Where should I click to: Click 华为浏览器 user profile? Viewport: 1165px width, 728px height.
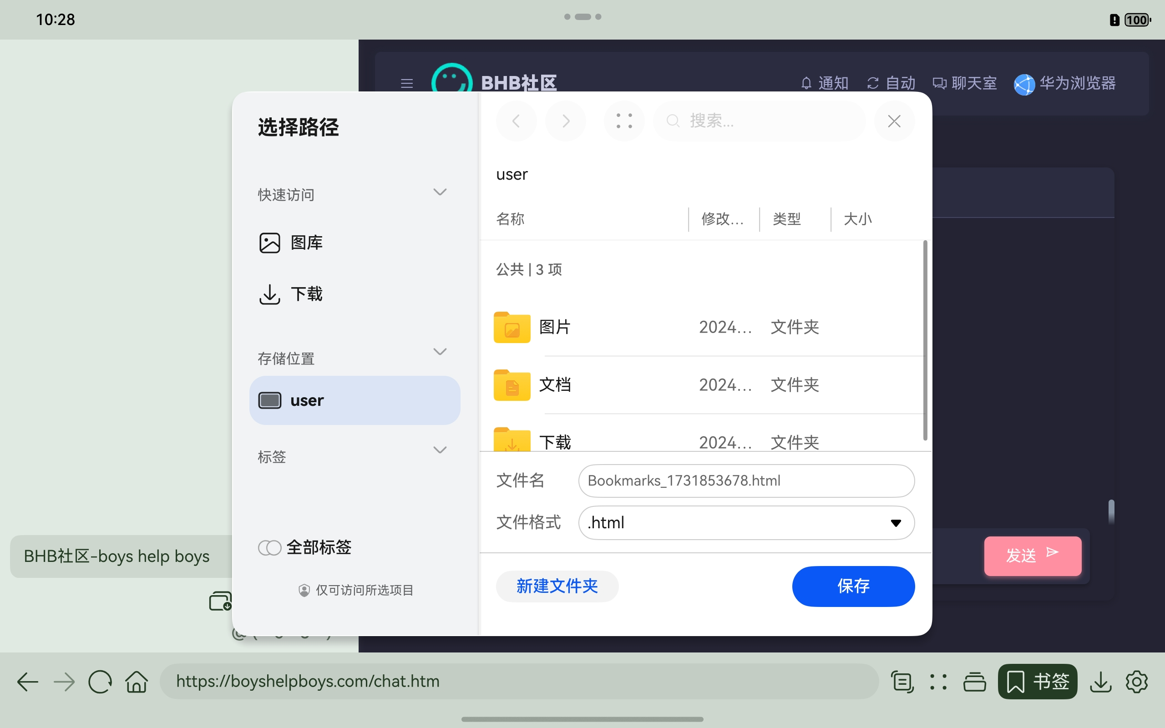[x=1065, y=84]
